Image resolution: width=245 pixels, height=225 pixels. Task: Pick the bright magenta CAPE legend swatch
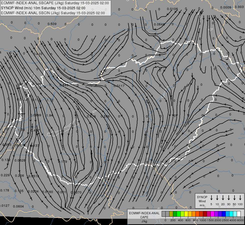(212, 214)
